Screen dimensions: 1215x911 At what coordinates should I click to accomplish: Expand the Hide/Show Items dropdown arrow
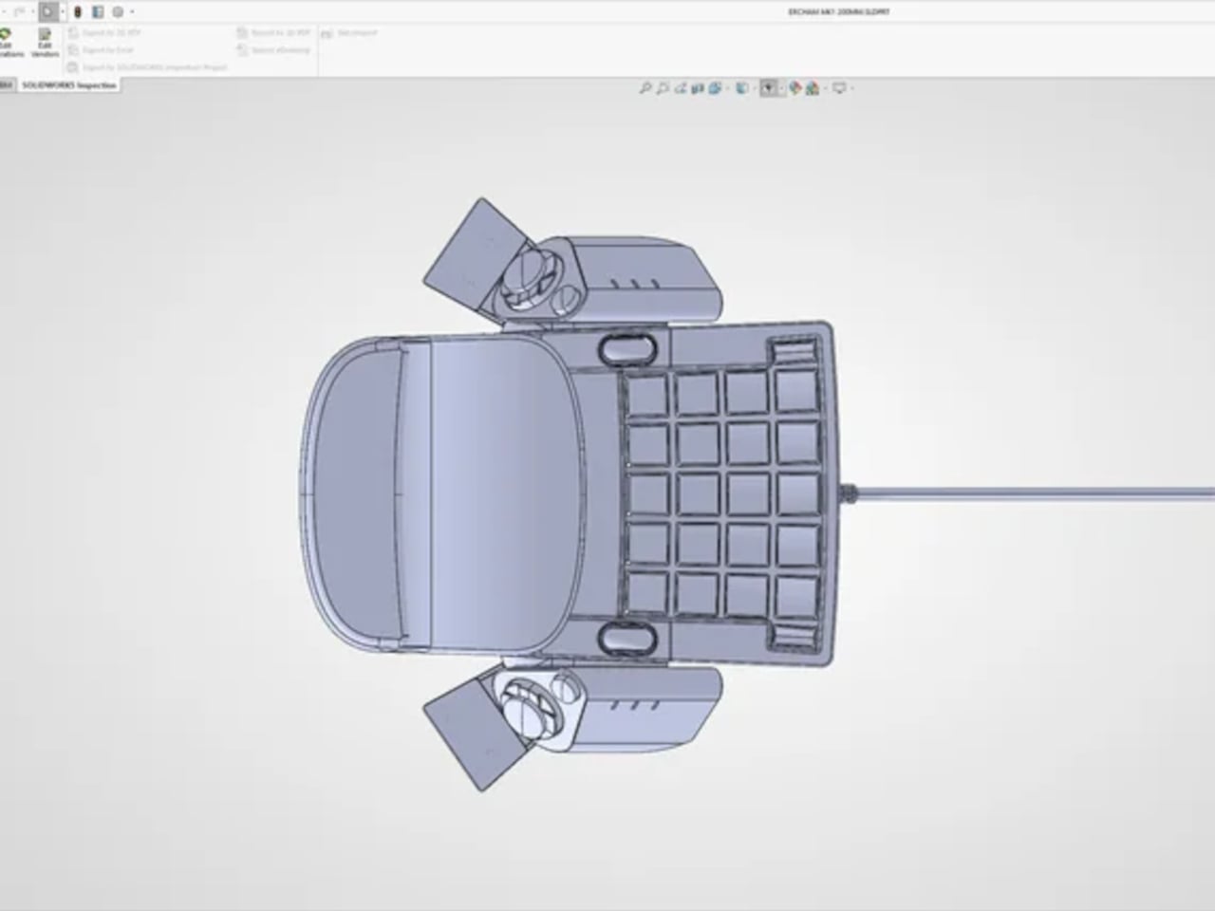coord(781,88)
